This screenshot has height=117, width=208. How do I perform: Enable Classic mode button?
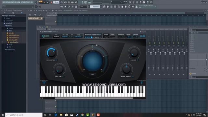click(x=106, y=35)
